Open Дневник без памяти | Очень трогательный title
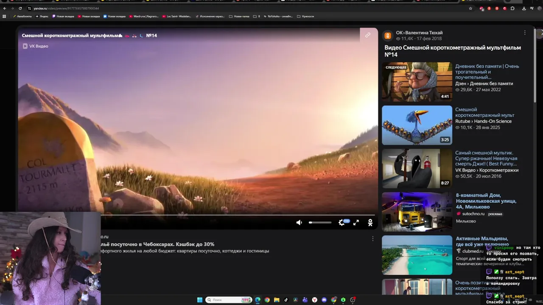543x305 pixels. pyautogui.click(x=487, y=72)
